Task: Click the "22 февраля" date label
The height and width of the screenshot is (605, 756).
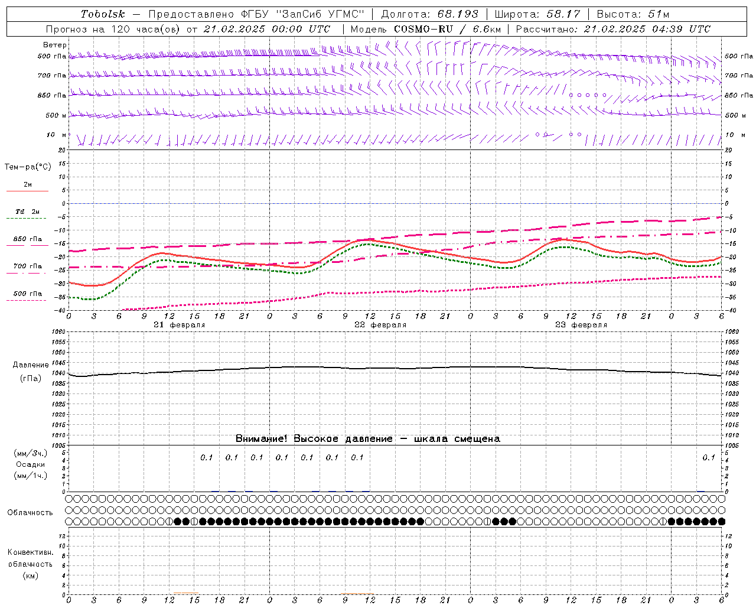Action: [380, 325]
